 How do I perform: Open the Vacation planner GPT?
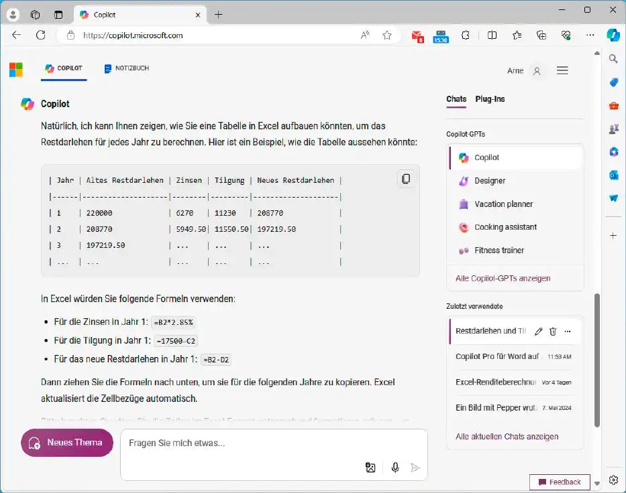[516, 204]
